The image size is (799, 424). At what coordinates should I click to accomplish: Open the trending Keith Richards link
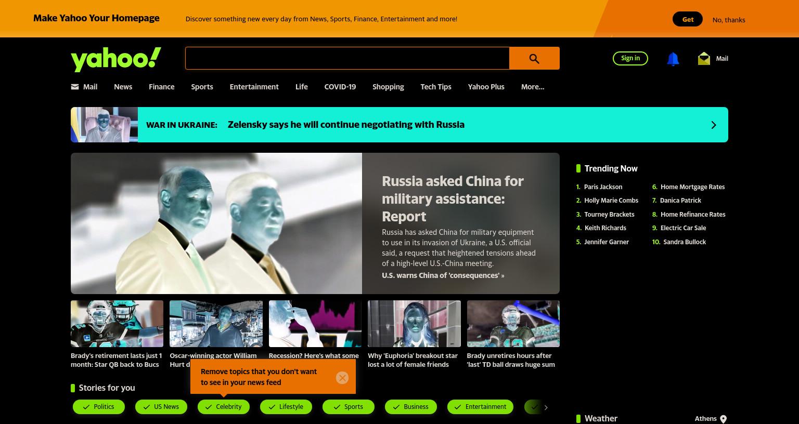pos(605,228)
